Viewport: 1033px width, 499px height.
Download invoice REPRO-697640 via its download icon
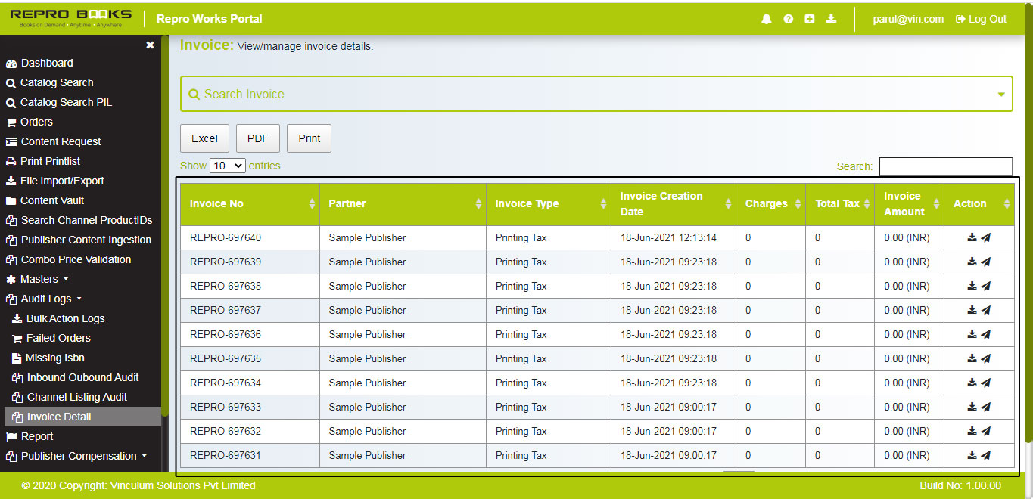point(971,237)
